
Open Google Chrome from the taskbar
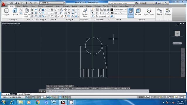click(38, 102)
